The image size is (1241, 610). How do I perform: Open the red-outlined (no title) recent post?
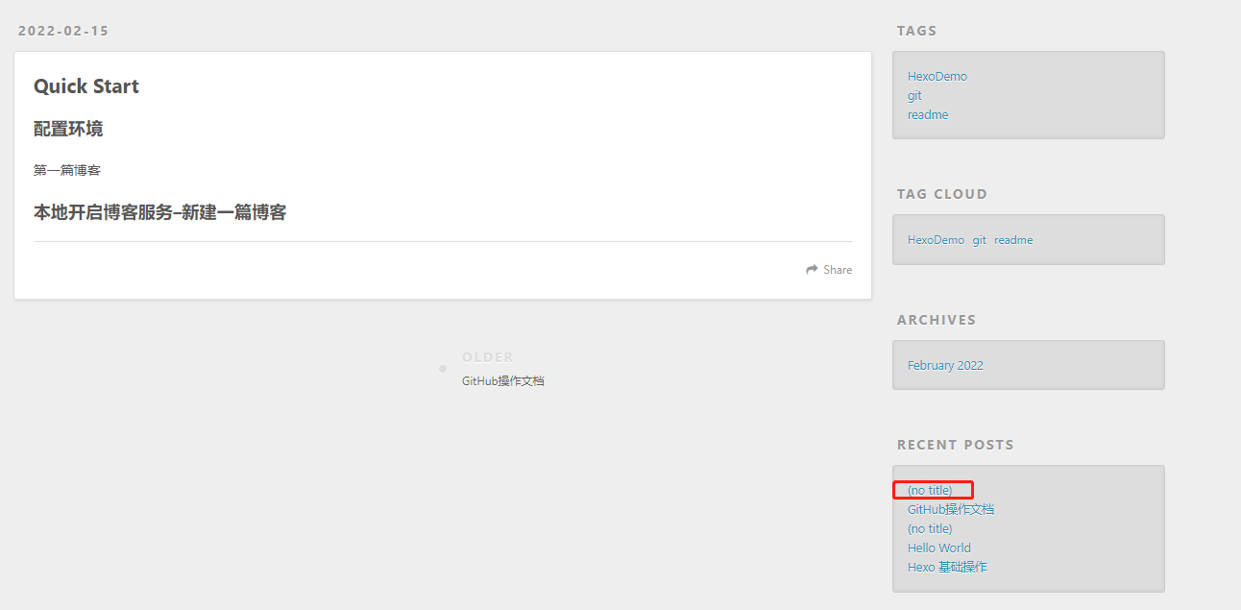pyautogui.click(x=930, y=491)
